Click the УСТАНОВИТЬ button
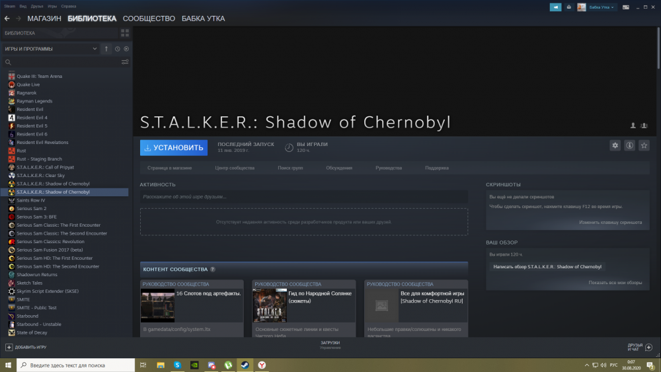 pyautogui.click(x=174, y=148)
